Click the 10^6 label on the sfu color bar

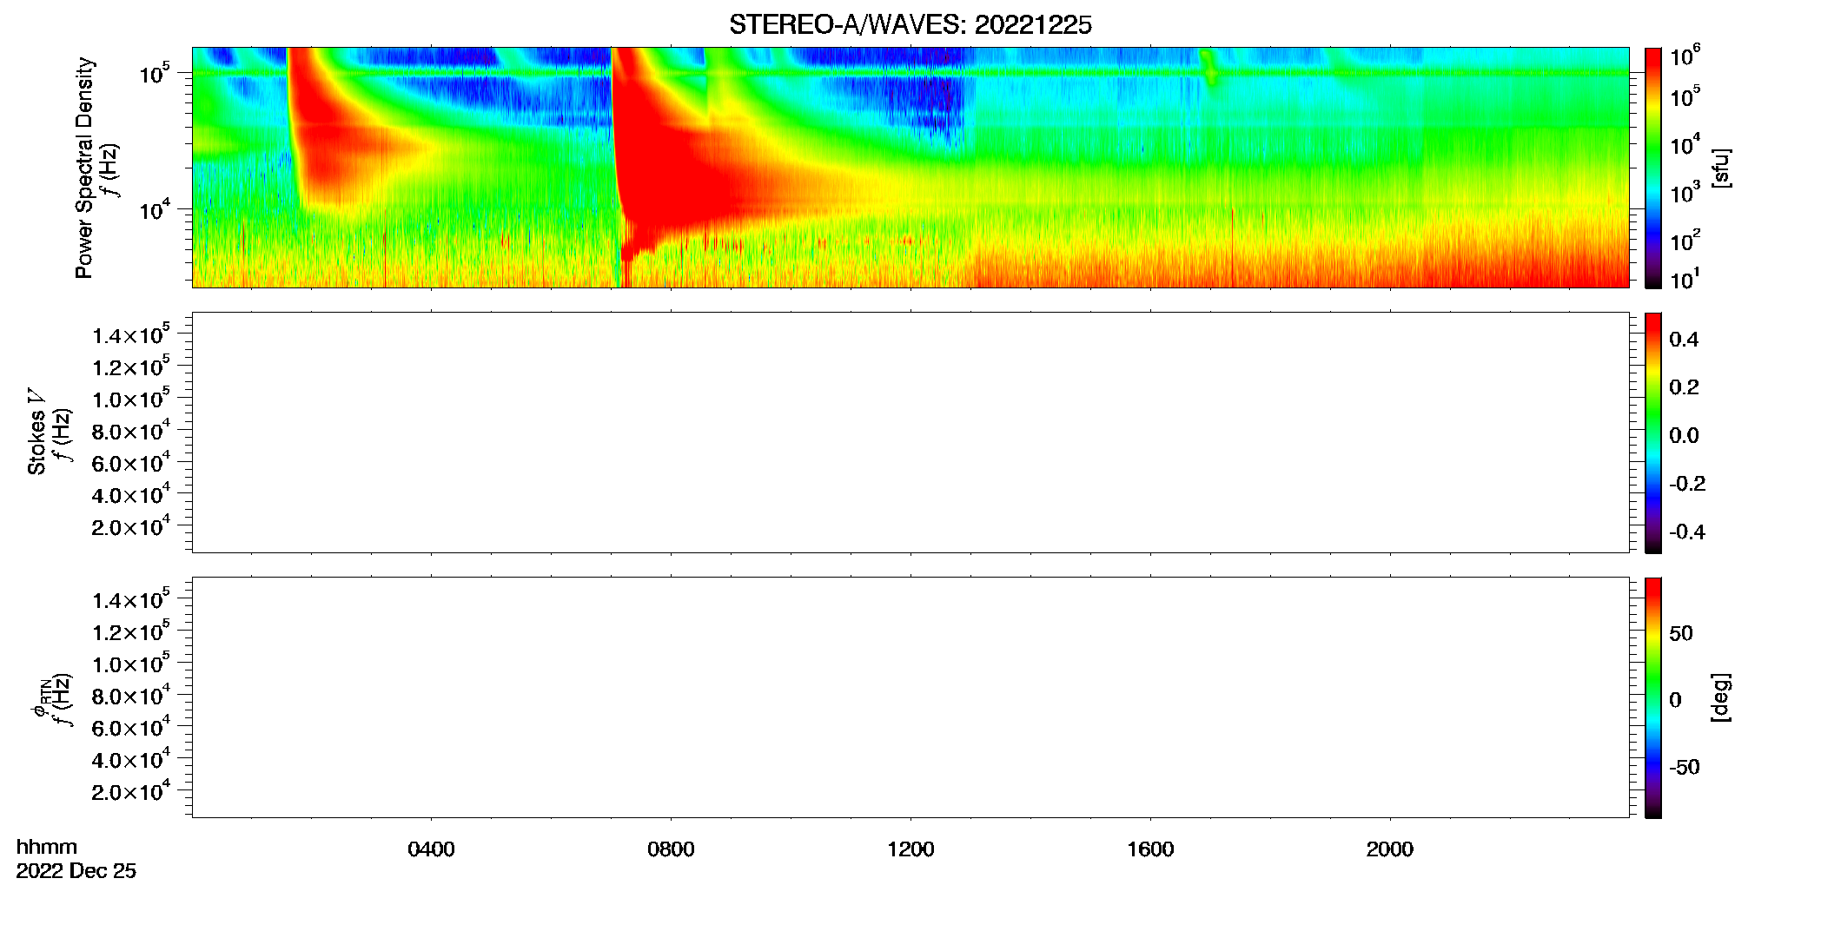click(x=1685, y=56)
